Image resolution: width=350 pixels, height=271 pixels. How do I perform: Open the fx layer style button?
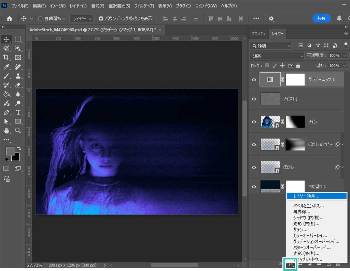pyautogui.click(x=291, y=264)
